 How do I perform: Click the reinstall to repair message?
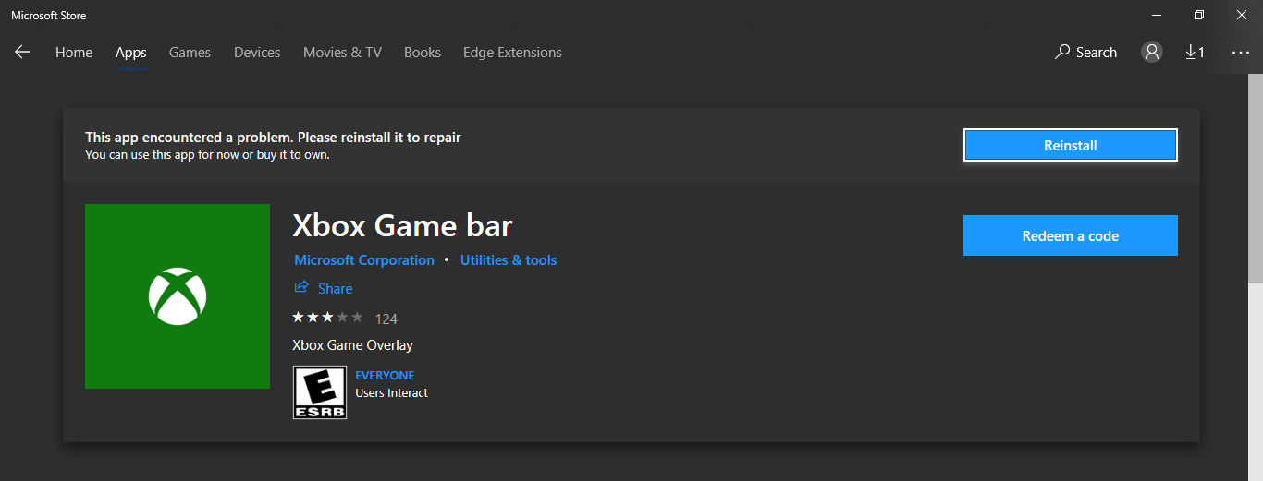pyautogui.click(x=273, y=138)
